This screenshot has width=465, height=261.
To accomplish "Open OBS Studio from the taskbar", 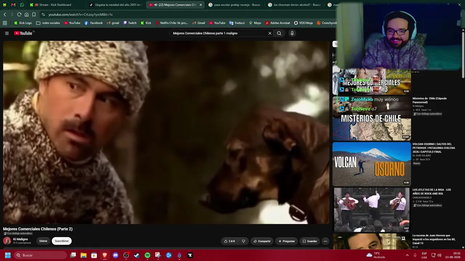I will (126, 255).
